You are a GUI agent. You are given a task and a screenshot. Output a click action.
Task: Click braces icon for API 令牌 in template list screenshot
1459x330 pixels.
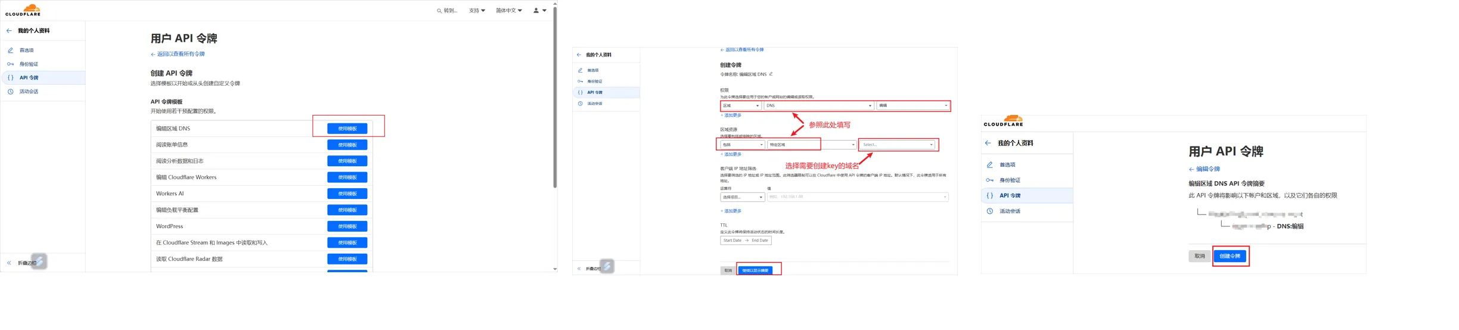10,77
